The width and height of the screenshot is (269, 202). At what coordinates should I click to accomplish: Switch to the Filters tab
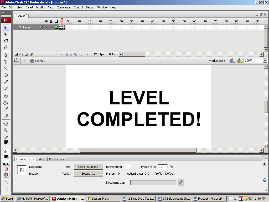point(42,159)
